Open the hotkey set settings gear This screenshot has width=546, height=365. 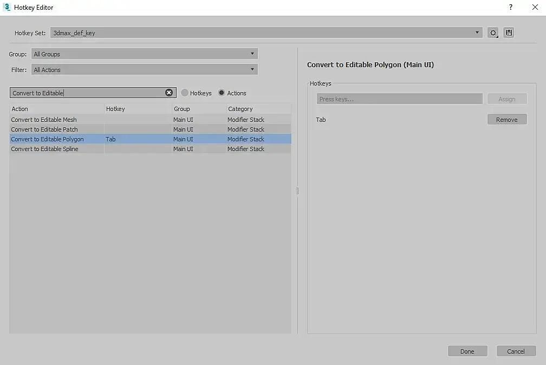click(493, 32)
